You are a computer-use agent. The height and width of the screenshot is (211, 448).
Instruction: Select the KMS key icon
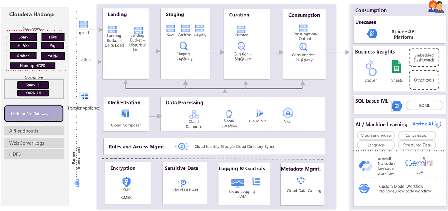(126, 182)
